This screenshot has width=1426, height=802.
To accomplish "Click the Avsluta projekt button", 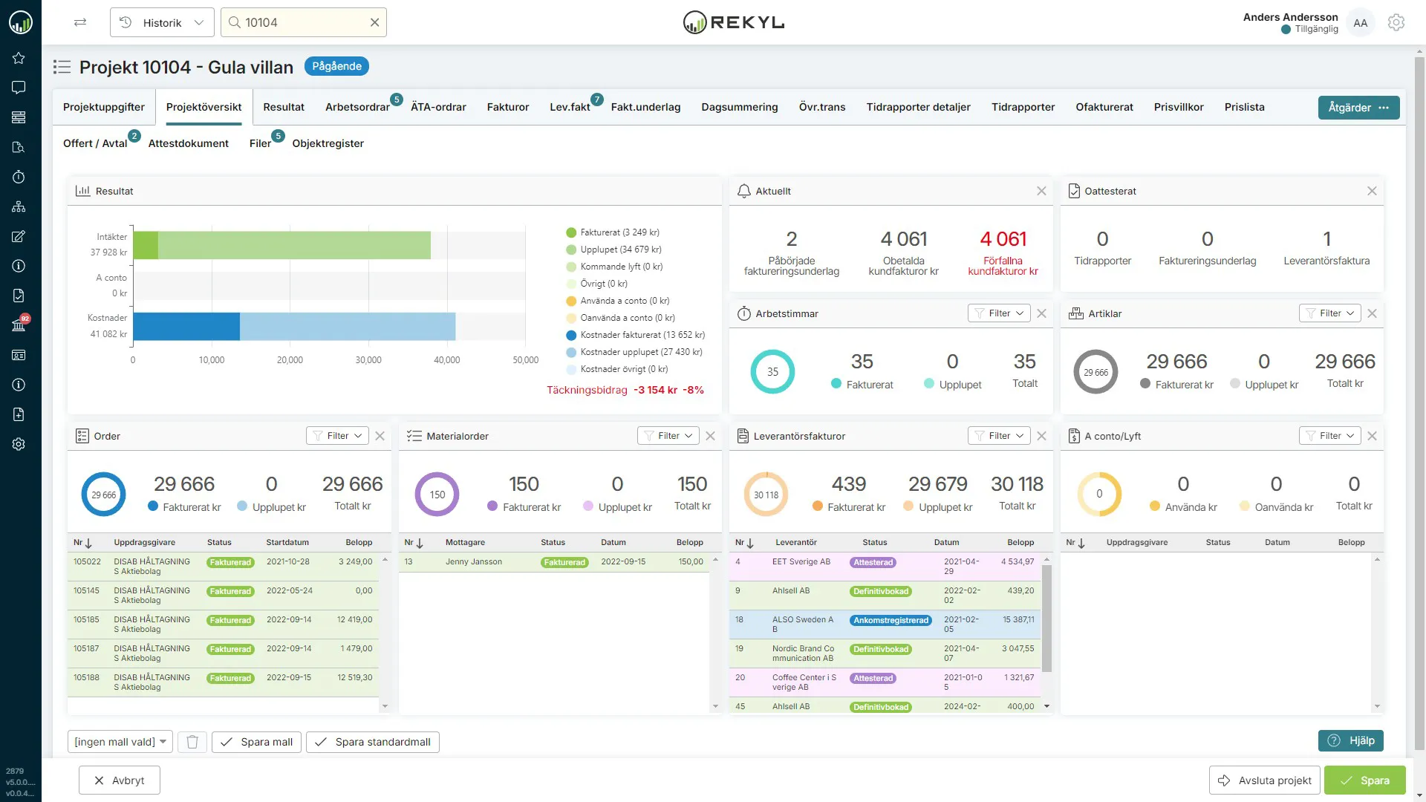I will pos(1264,780).
